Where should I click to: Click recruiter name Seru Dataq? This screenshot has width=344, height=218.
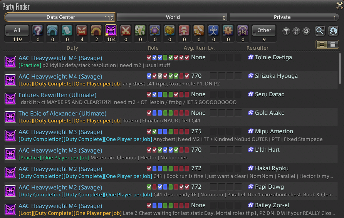(270, 94)
